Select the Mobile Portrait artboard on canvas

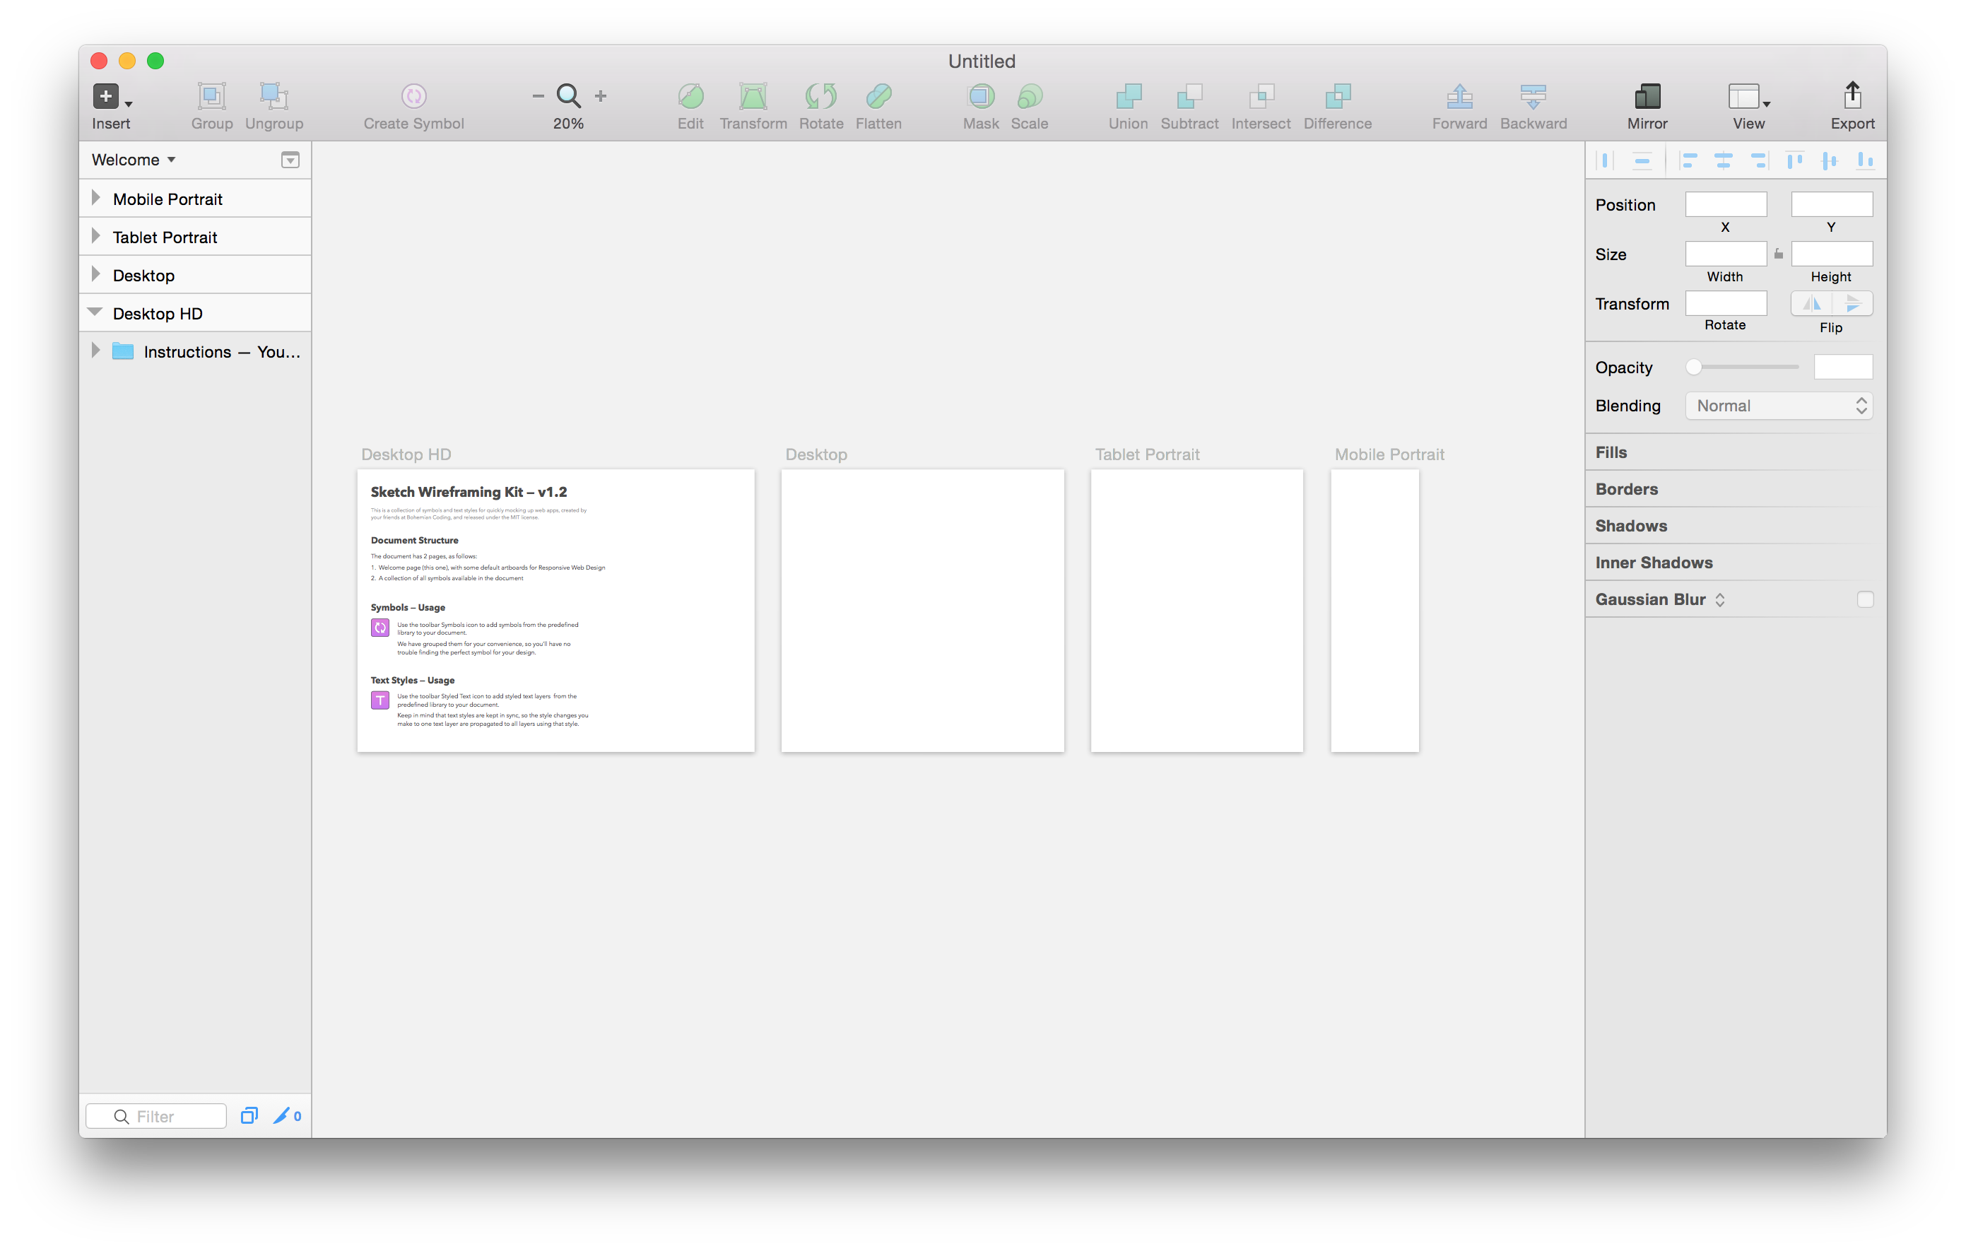(x=1375, y=611)
